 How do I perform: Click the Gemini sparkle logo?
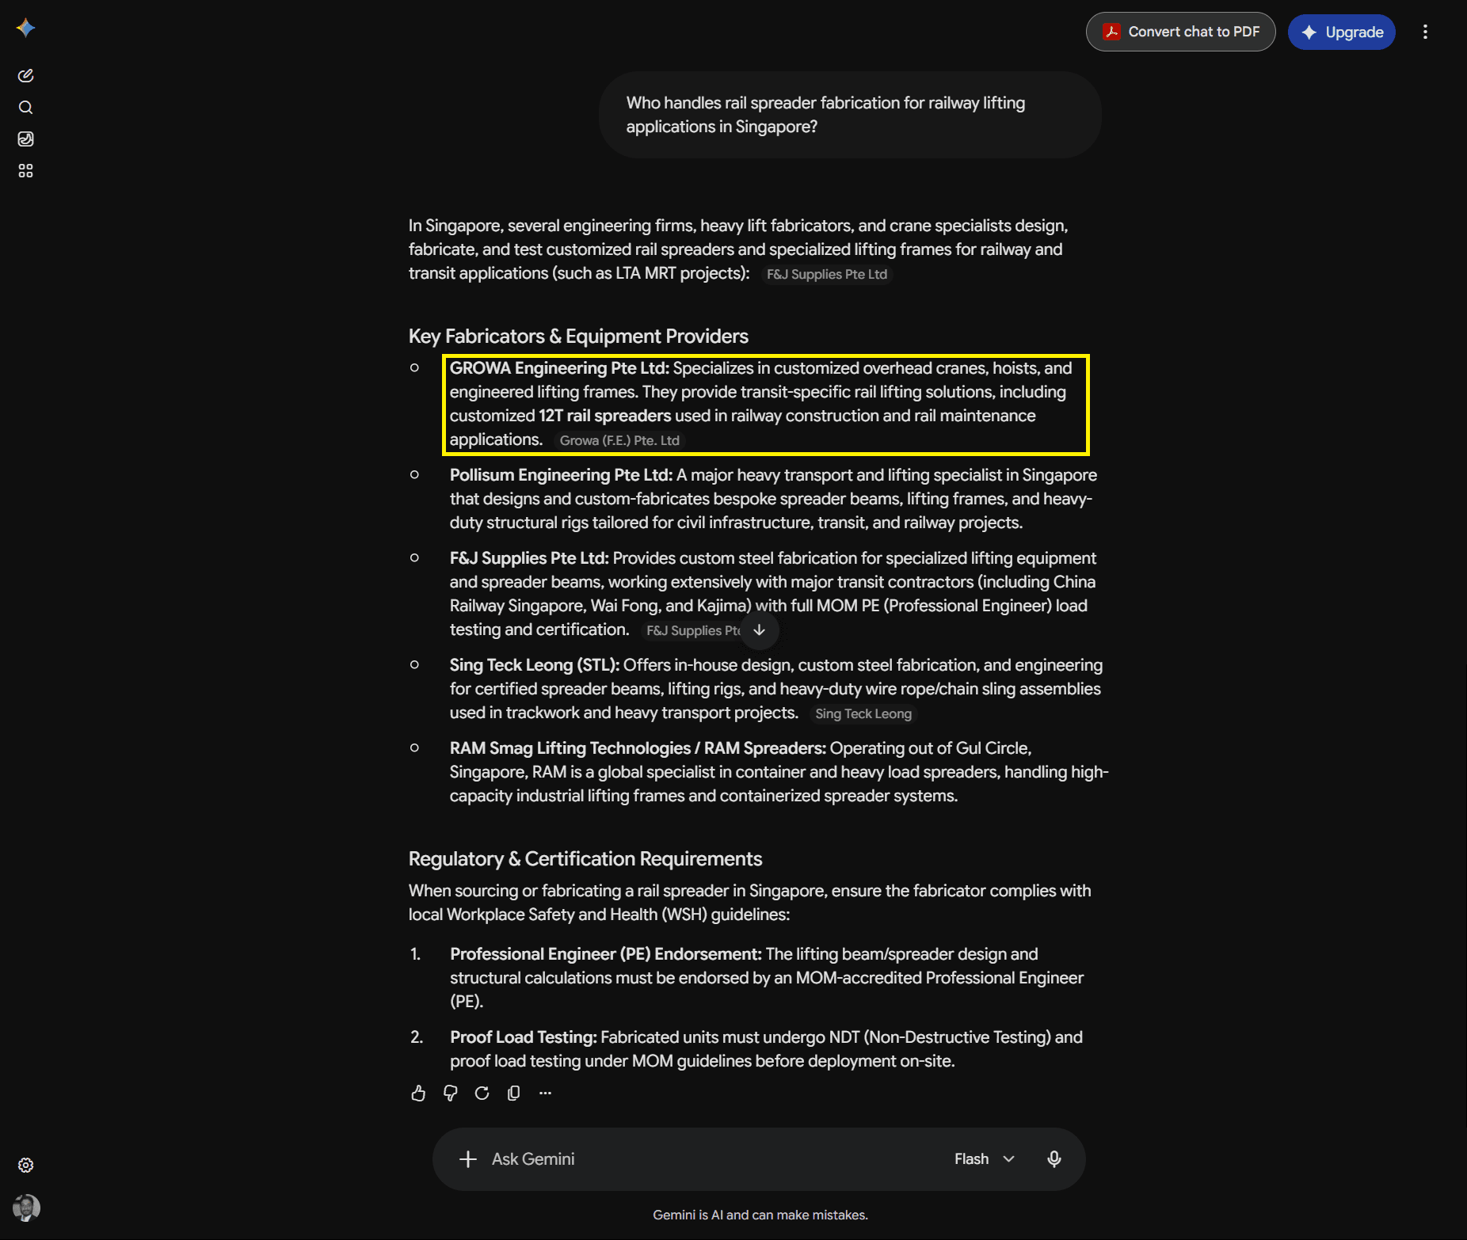click(25, 29)
